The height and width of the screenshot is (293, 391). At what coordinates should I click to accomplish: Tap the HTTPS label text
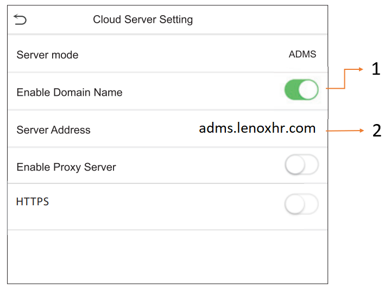33,201
